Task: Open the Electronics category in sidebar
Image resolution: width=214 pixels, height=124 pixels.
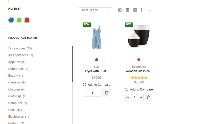Action: tap(16, 117)
